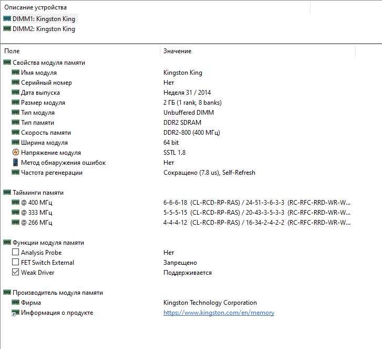Select the Kingston Technology Corporation value
Viewport: 382px width, 349px height.
point(210,303)
